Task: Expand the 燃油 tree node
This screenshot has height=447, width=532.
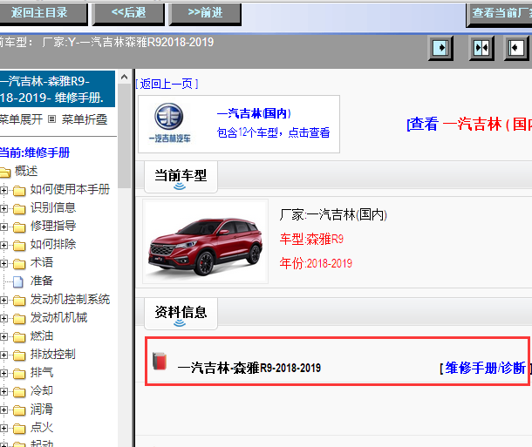Action: pos(3,336)
